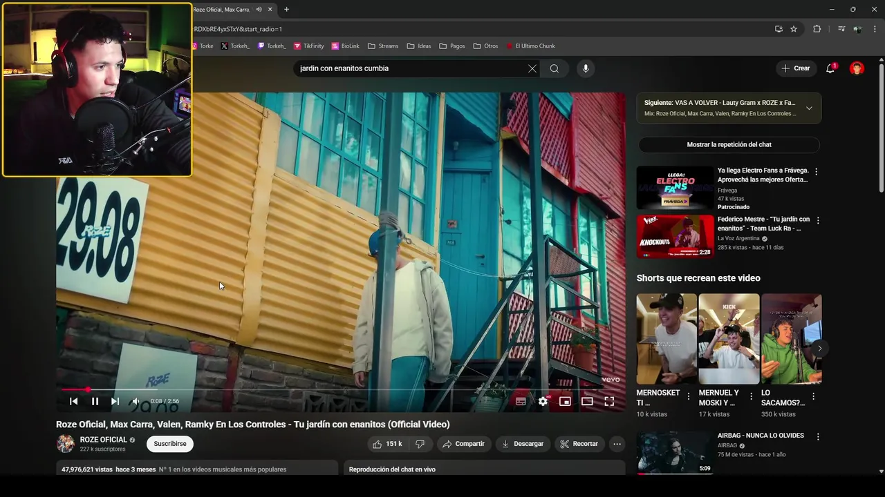Open the player settings gear
This screenshot has height=497, width=885.
tap(543, 401)
